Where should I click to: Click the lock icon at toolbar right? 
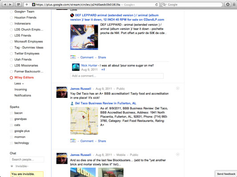coord(234,4)
